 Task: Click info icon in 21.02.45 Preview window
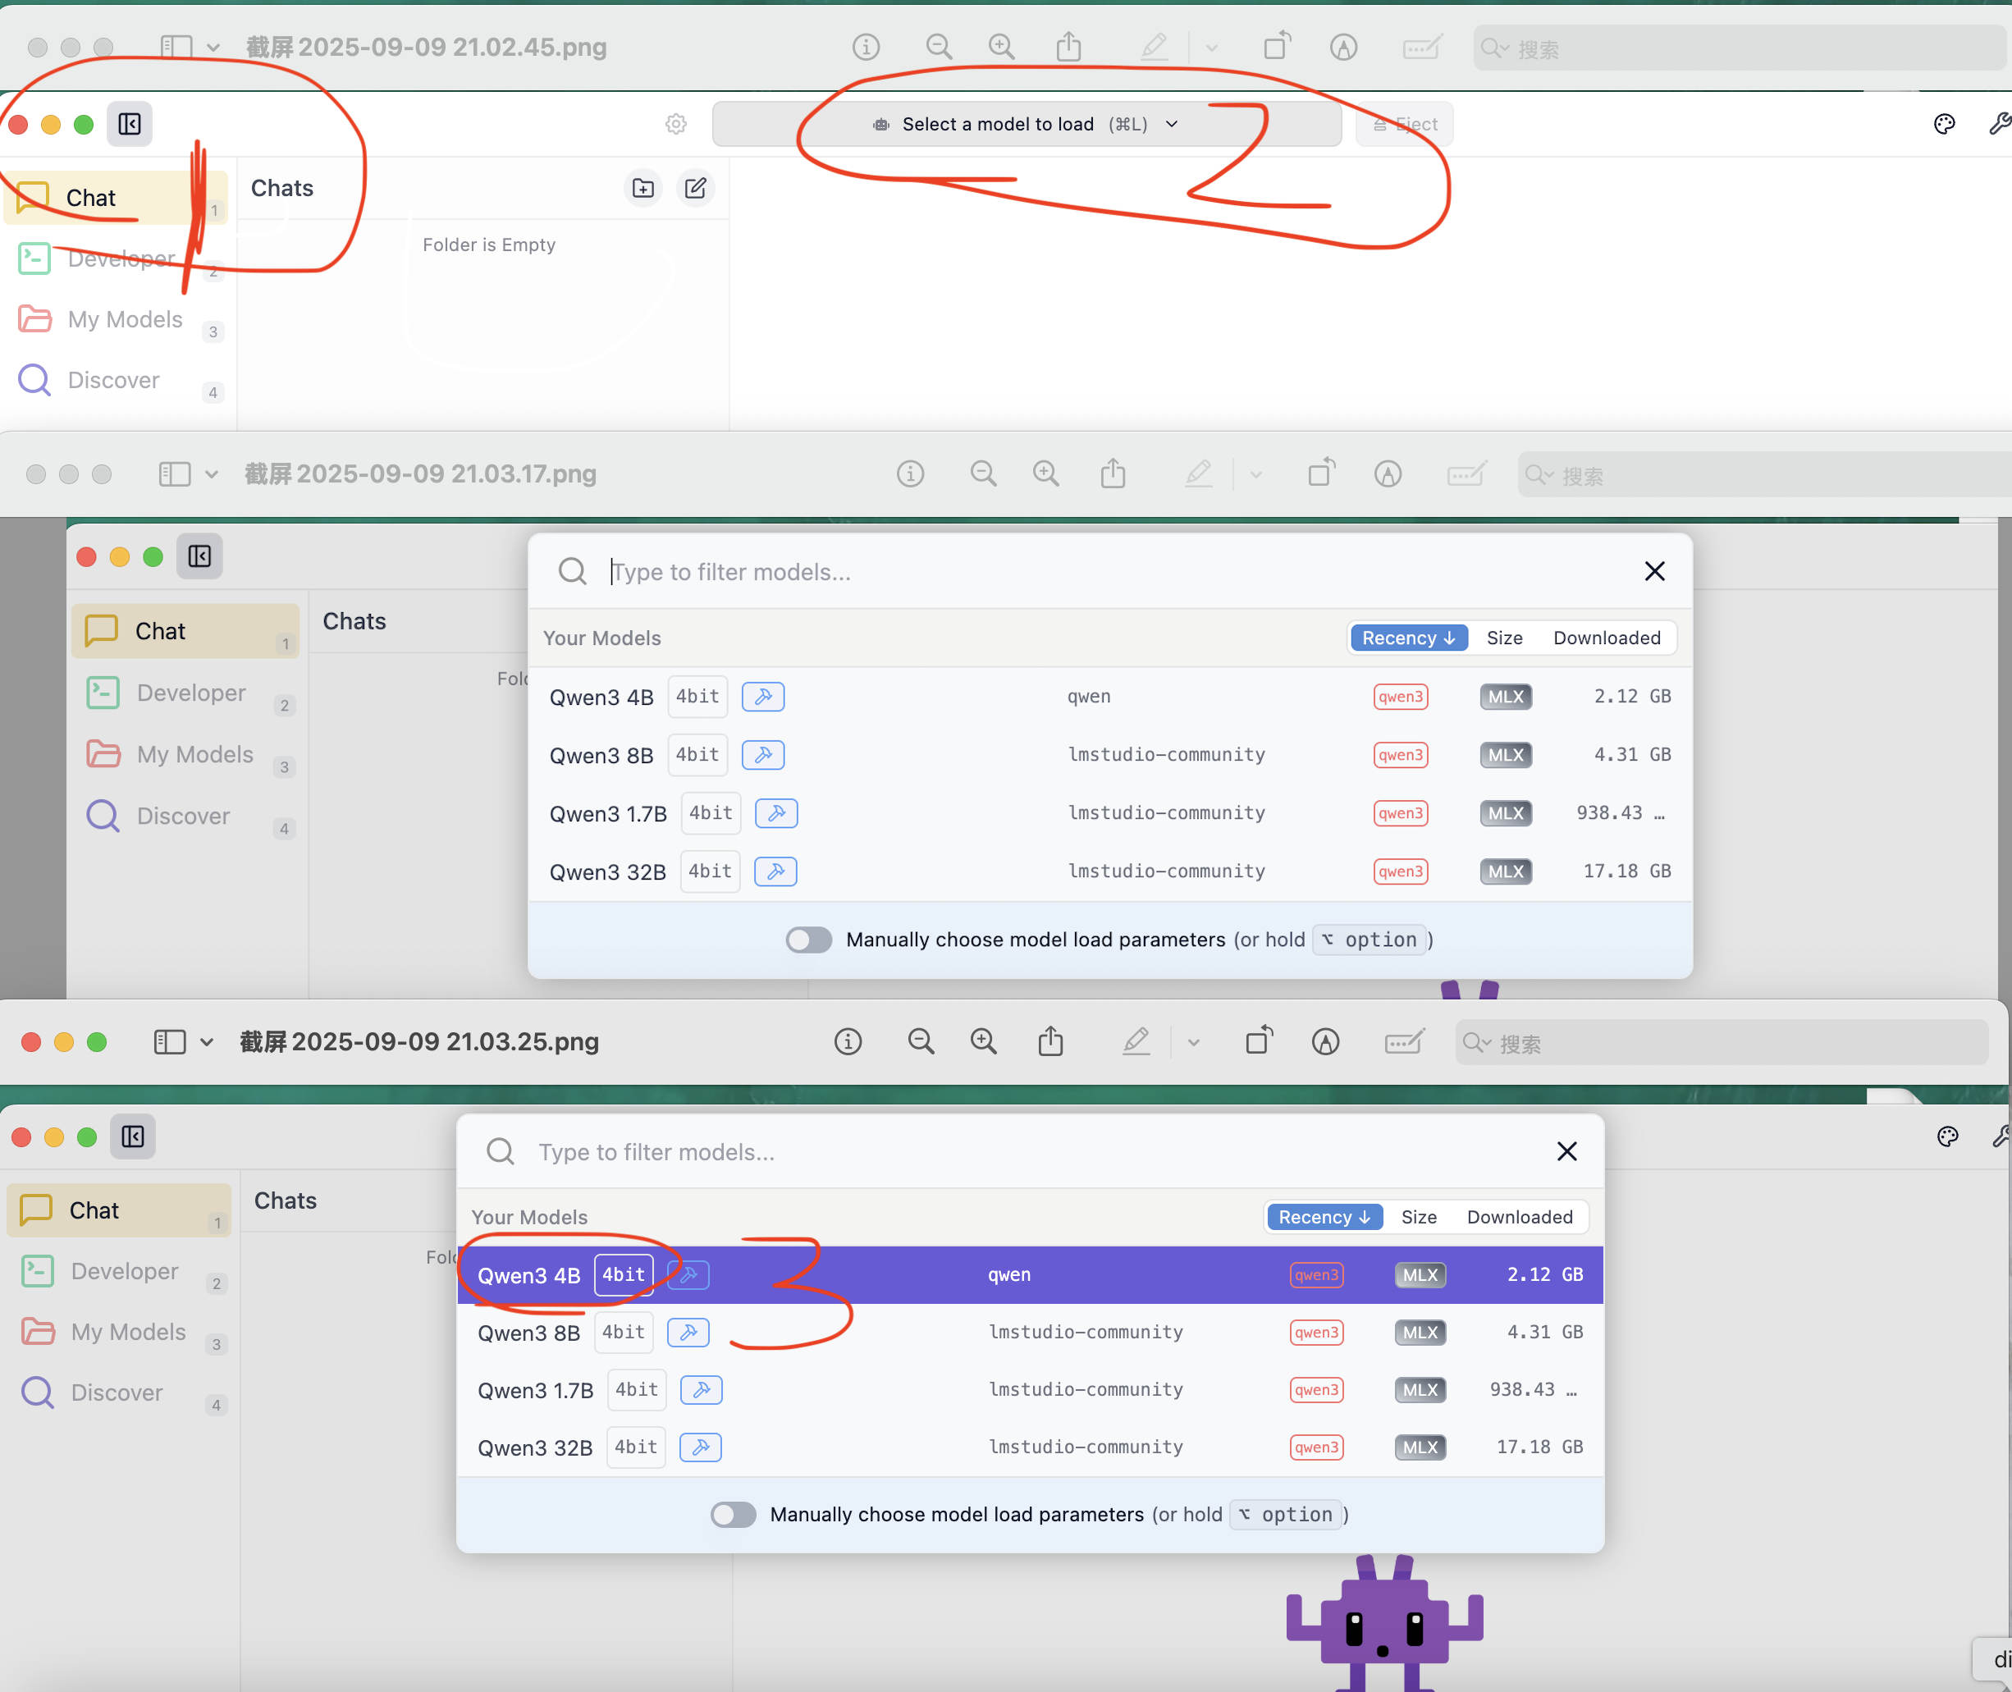coord(866,47)
